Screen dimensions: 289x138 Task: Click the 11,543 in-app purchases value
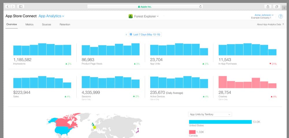[225, 60]
